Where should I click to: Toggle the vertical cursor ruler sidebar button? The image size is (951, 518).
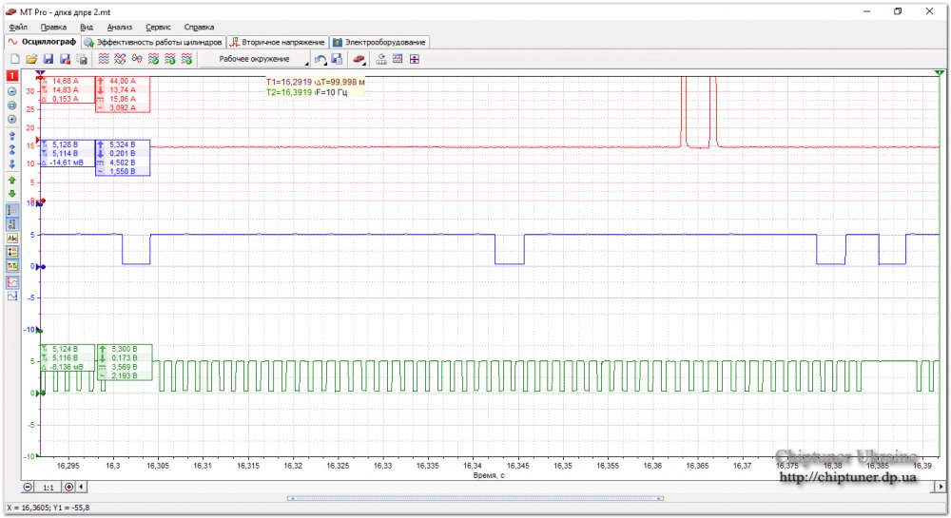[12, 210]
